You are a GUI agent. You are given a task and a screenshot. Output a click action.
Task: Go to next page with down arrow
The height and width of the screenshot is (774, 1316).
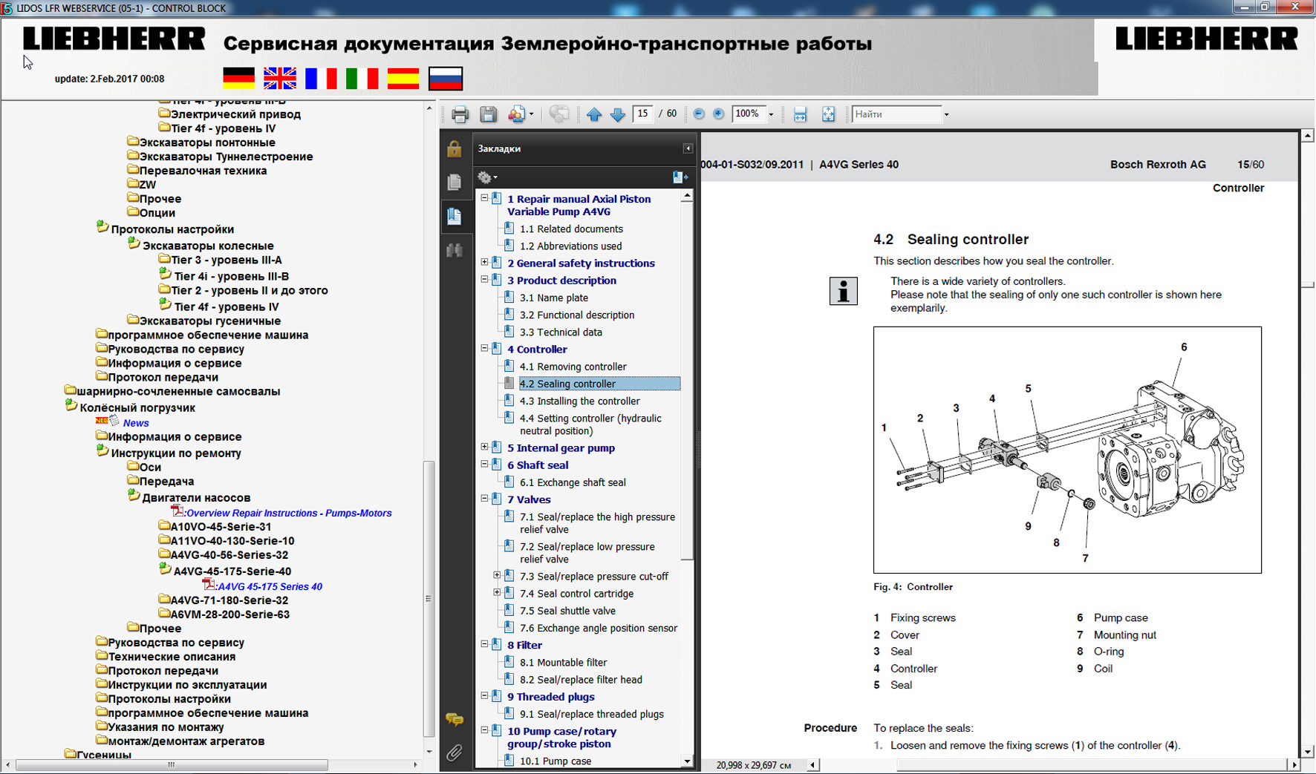coord(617,114)
